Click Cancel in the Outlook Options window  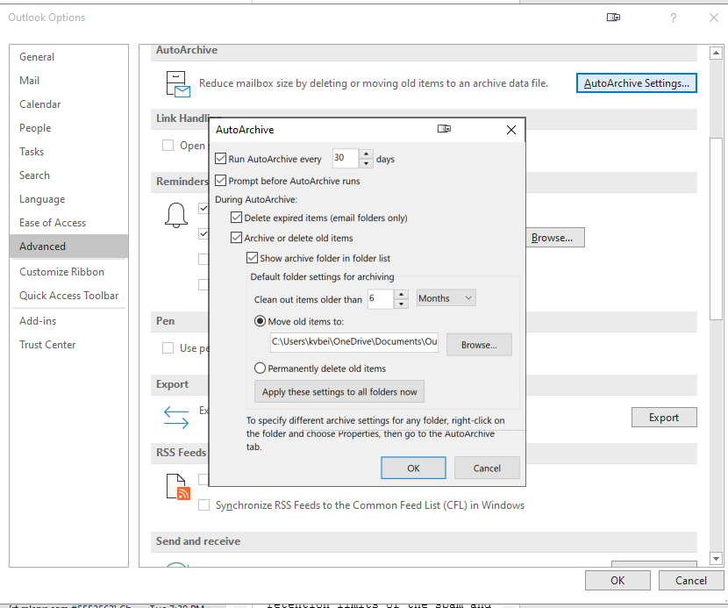[x=691, y=581]
